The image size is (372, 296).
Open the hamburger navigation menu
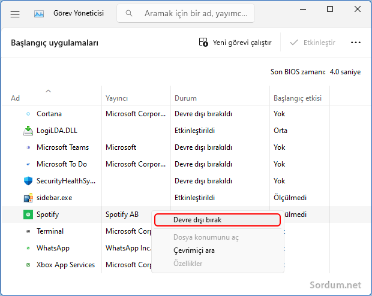[x=15, y=14]
